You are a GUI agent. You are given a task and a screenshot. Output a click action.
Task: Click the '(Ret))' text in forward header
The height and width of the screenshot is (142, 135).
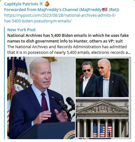point(114,10)
